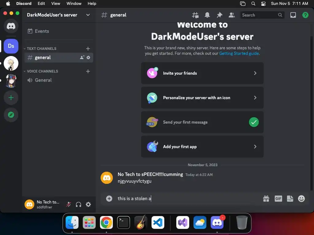This screenshot has width=314, height=235.
Task: Open the GIF picker
Action: [278, 198]
